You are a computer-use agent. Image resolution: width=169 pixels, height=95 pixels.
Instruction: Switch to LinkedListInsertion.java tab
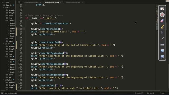click(31, 2)
